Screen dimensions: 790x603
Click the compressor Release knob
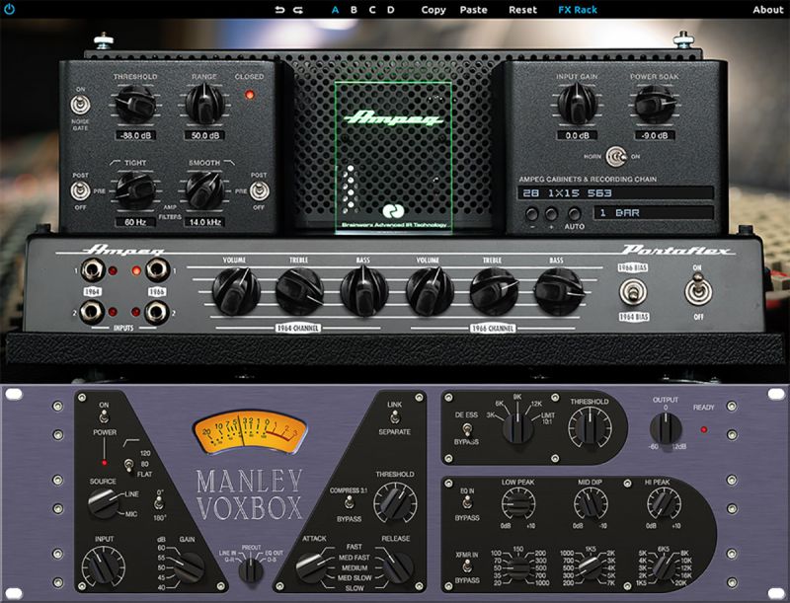[x=398, y=567]
